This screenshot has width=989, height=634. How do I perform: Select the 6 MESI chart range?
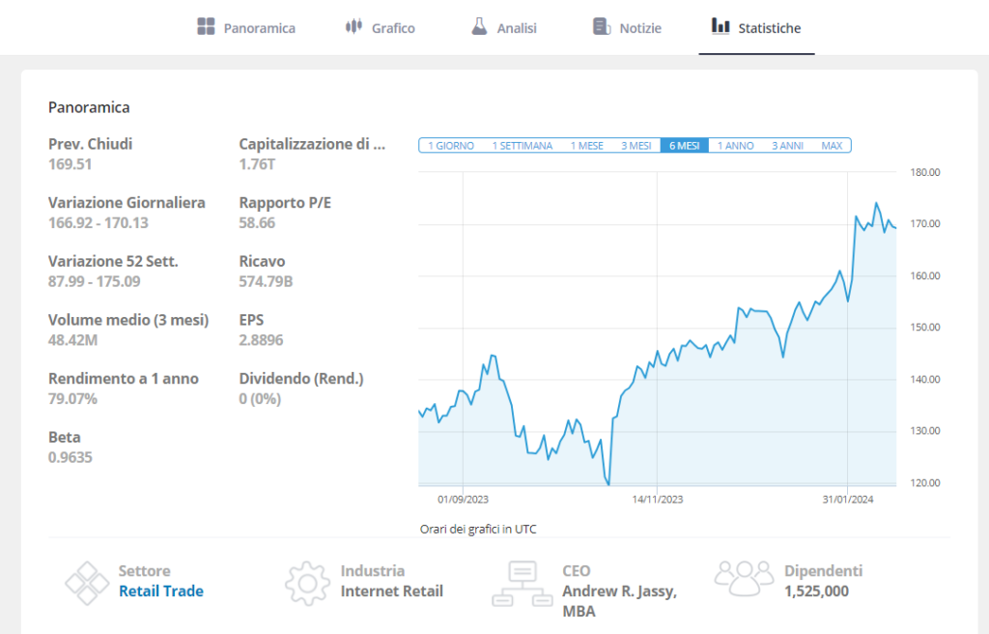pyautogui.click(x=685, y=146)
